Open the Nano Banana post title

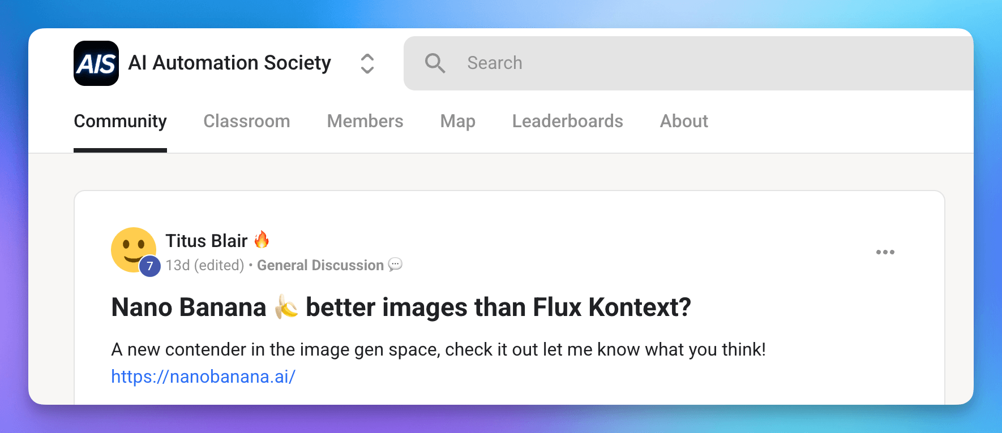[401, 308]
